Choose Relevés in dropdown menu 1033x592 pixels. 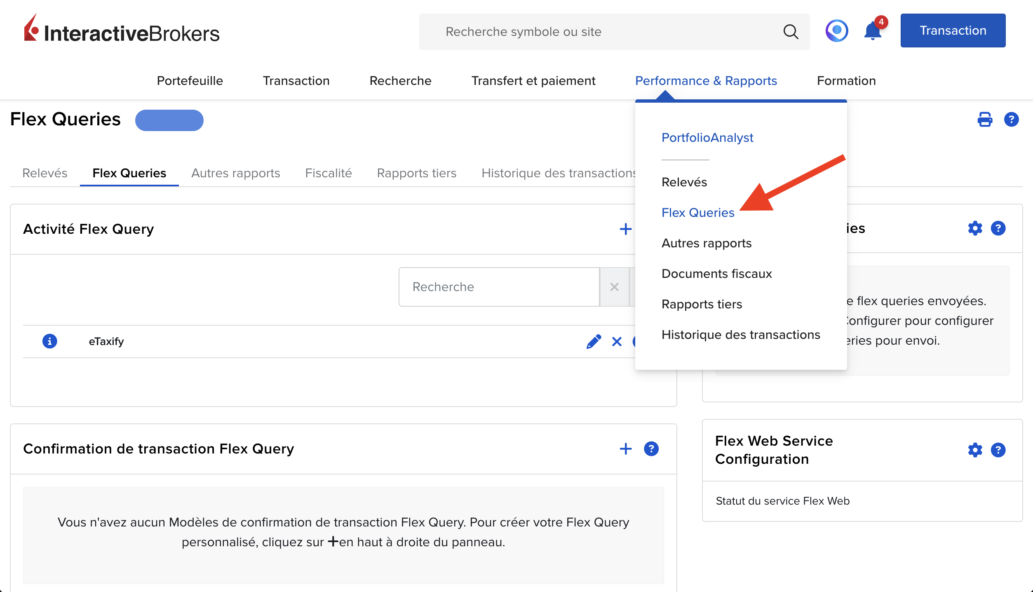[x=684, y=182]
